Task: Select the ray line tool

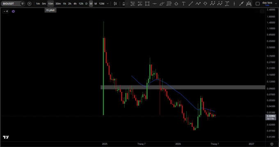Action: coord(241,4)
